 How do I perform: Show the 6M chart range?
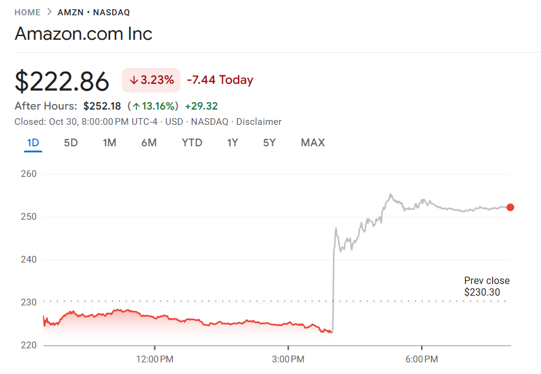pyautogui.click(x=149, y=143)
